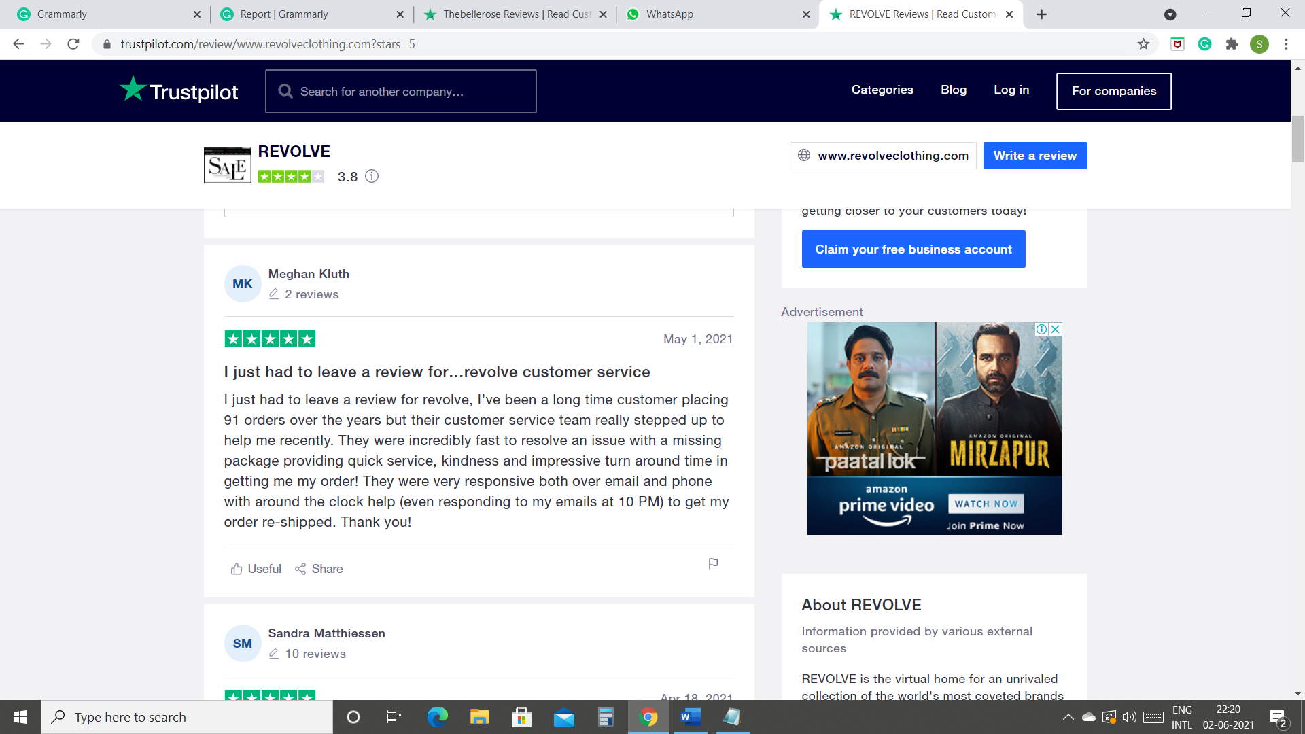Viewport: 1305px width, 734px height.
Task: Show hidden tray icons chevron
Action: point(1068,717)
